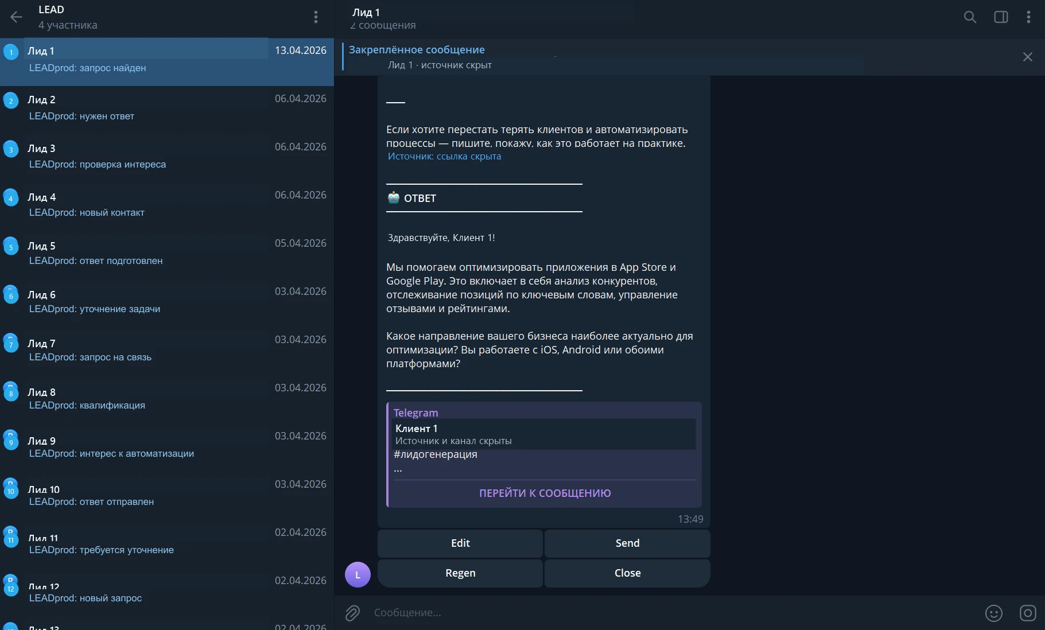
Task: Attach a file with the paperclip icon
Action: pyautogui.click(x=352, y=613)
